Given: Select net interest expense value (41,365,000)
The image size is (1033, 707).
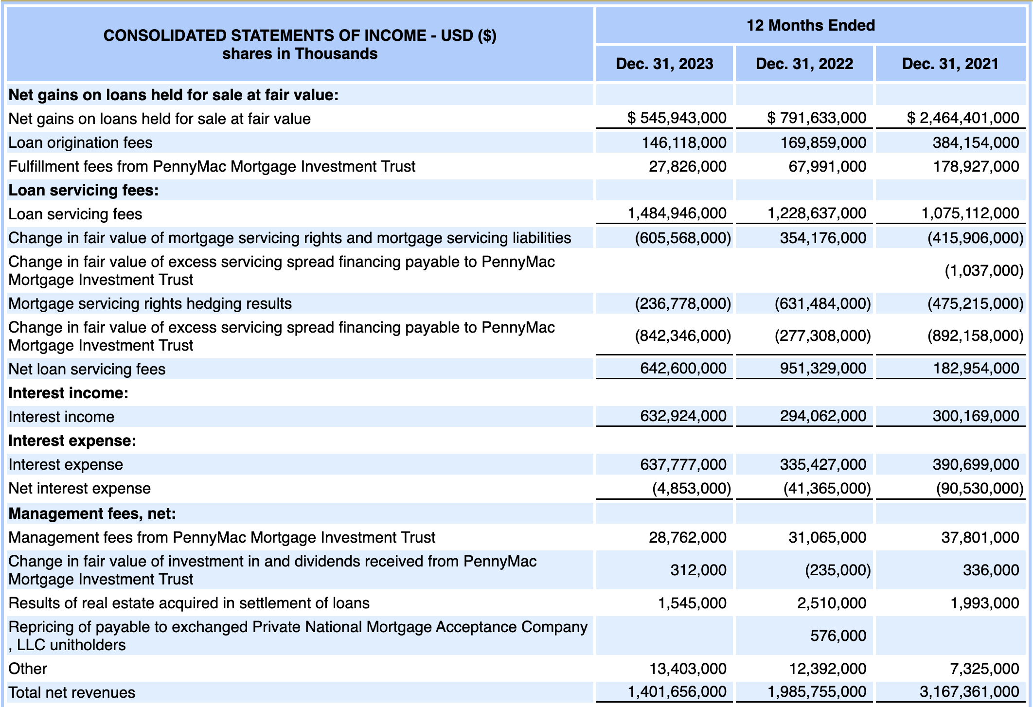Looking at the screenshot, I should point(827,488).
